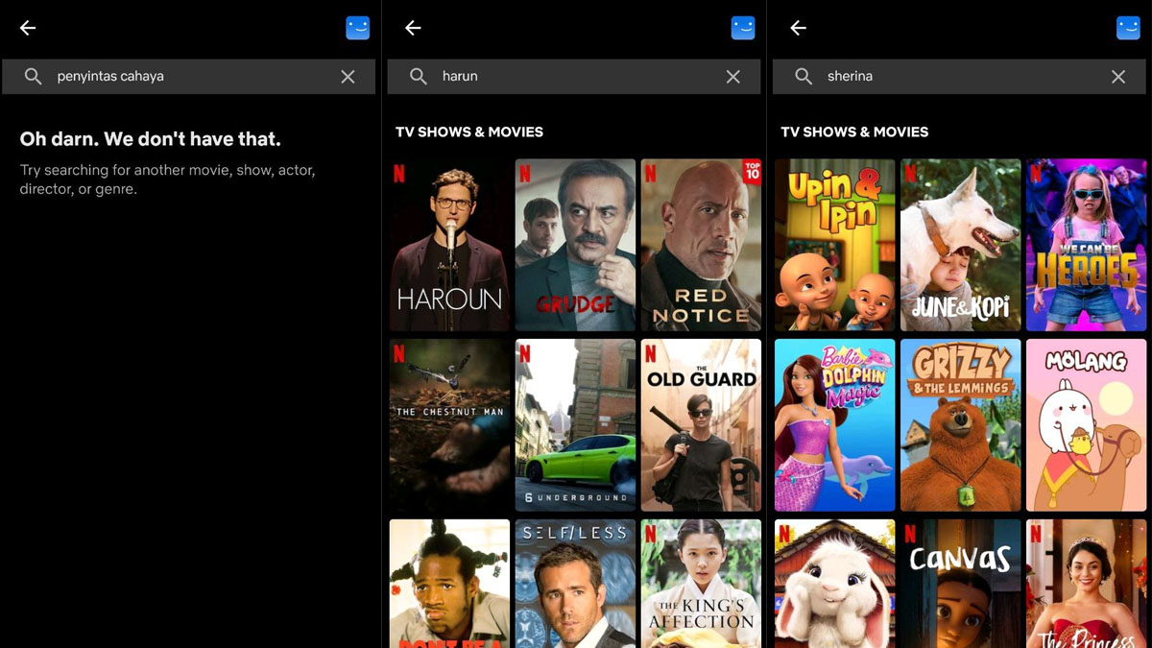Select The Chestnut Man poster

(449, 425)
